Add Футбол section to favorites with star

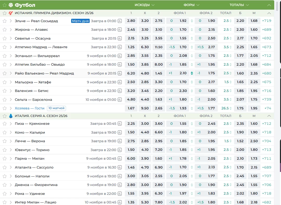click(x=4, y=5)
